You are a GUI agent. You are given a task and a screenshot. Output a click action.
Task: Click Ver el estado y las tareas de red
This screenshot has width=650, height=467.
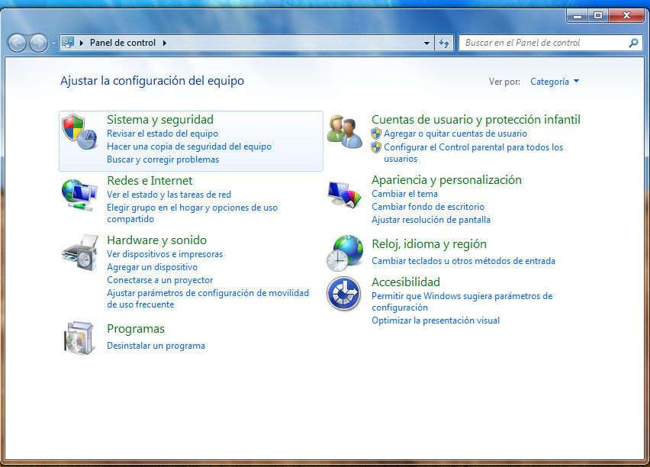(x=169, y=195)
